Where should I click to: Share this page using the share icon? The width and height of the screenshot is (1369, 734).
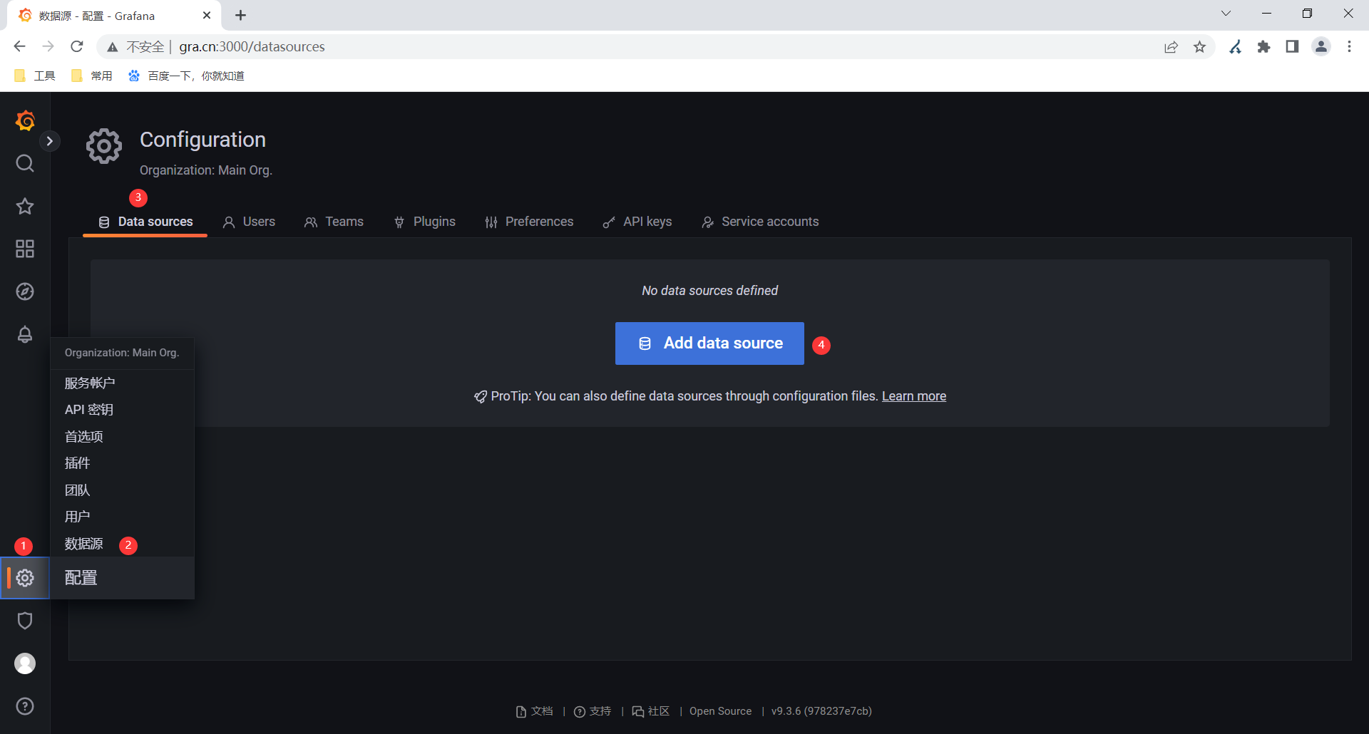1171,47
